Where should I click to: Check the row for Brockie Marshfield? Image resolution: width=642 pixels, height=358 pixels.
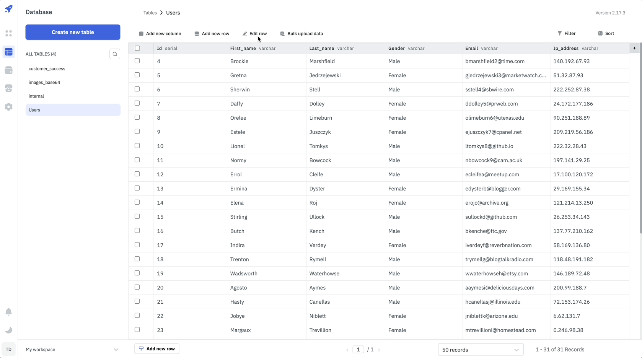coord(137,61)
